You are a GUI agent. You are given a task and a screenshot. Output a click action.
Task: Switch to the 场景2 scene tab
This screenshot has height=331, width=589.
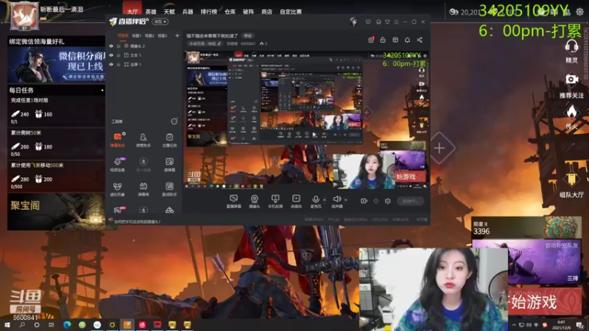tap(149, 35)
